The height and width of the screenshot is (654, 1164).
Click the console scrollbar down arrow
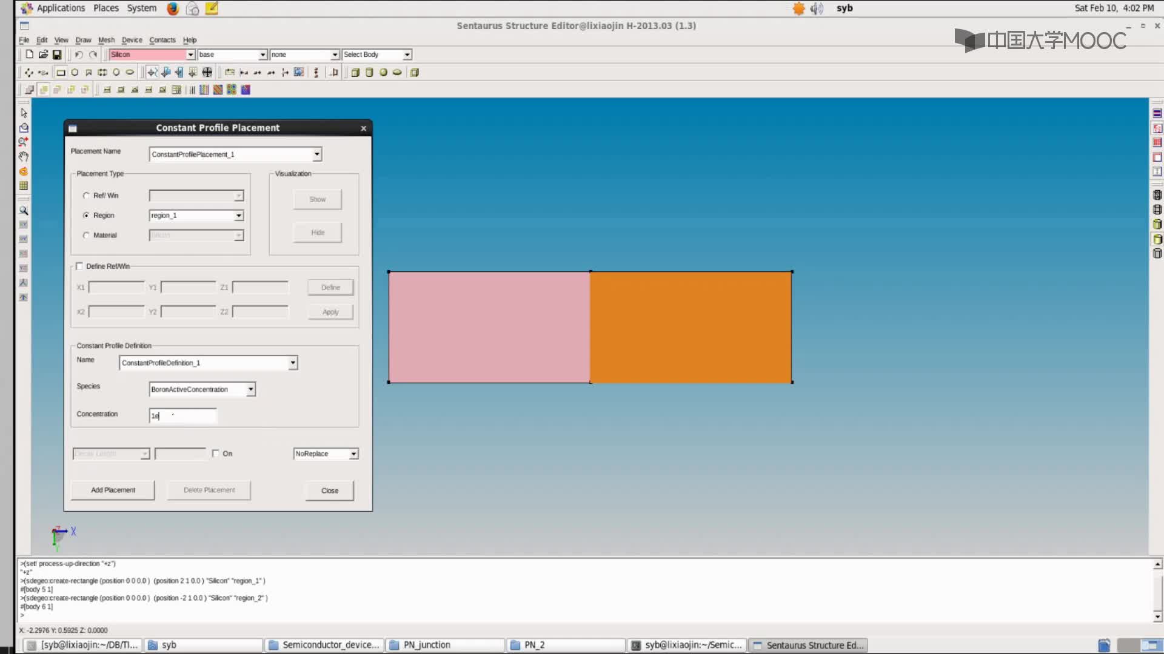[1157, 617]
